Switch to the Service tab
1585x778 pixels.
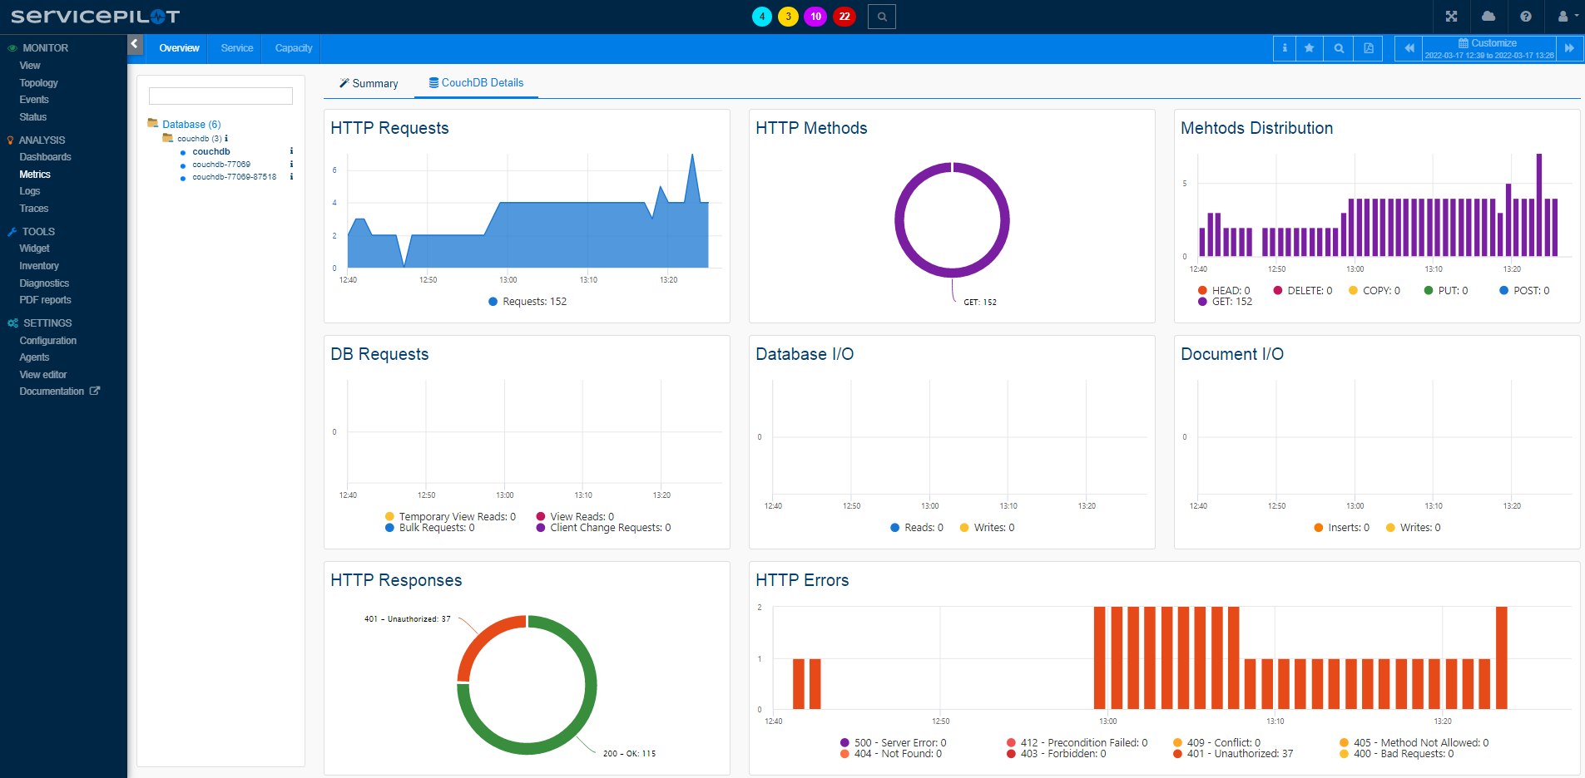coord(237,48)
